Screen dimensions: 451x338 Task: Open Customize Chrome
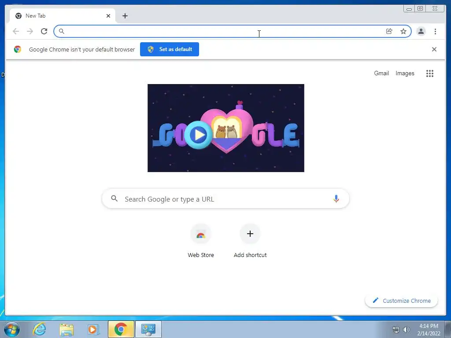coord(401,301)
